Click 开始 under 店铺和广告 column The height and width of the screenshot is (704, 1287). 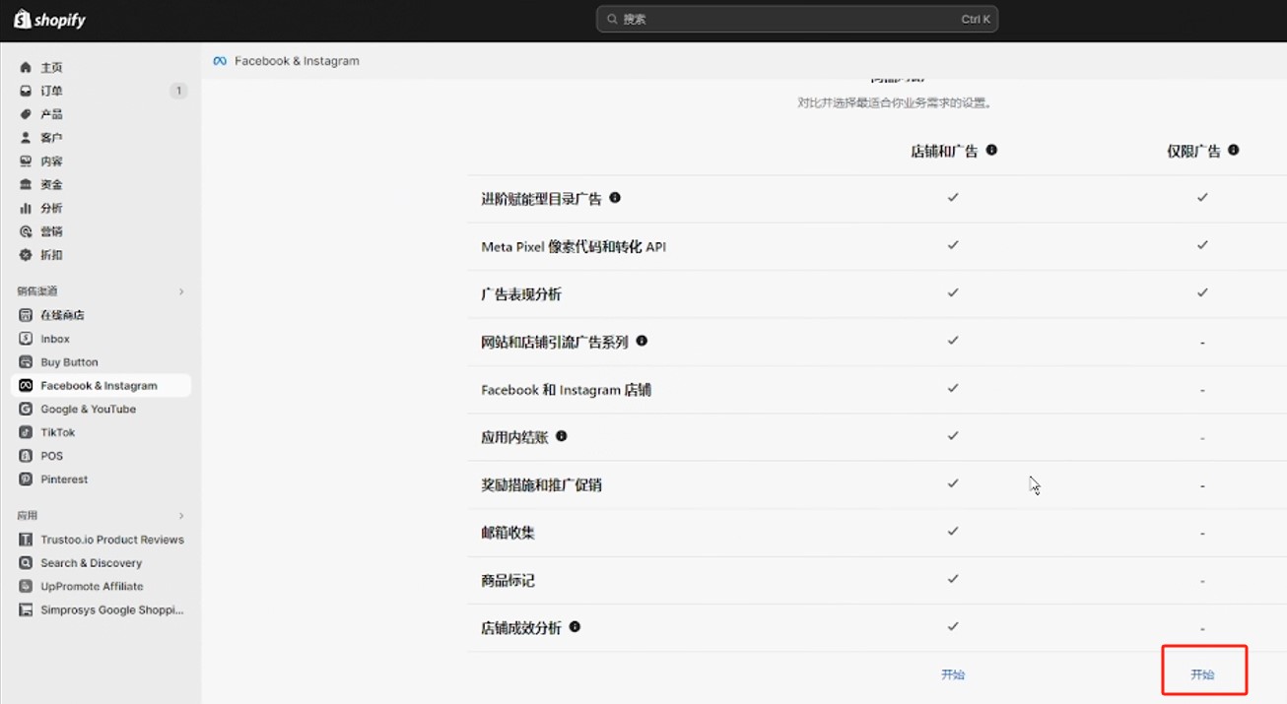pos(953,674)
